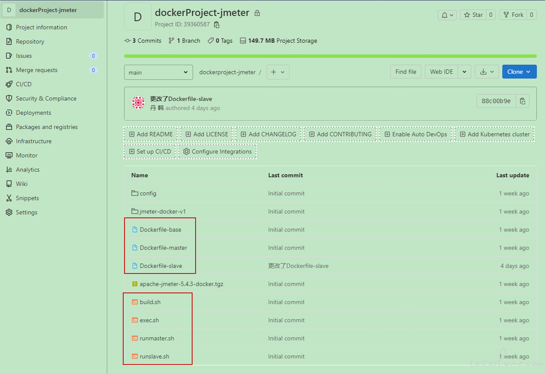Click the commit hash 88c00b9e
This screenshot has width=545, height=374.
(496, 101)
